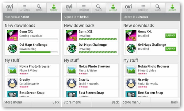Click Gravity star rating in left screen
Screen dimensions: 184x111
coord(24,87)
